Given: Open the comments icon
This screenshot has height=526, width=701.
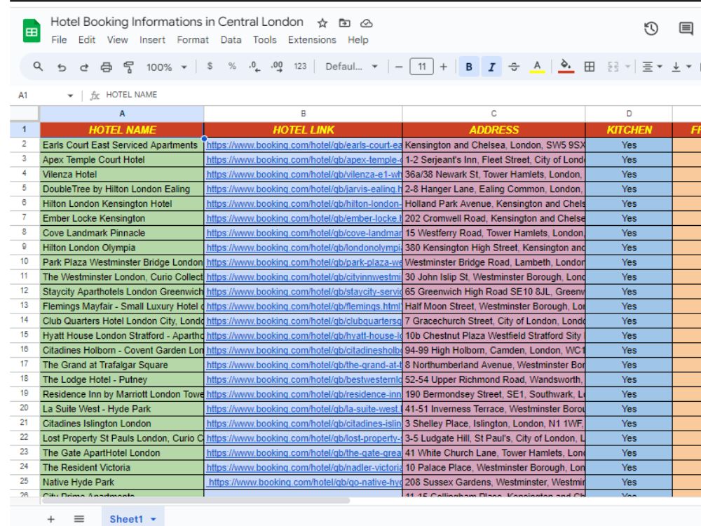Looking at the screenshot, I should 686,29.
